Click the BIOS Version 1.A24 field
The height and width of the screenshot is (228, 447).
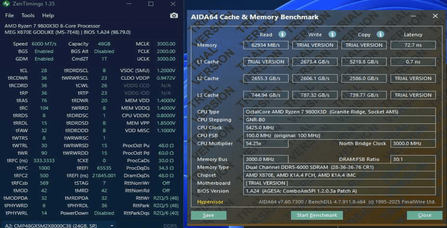(339, 191)
